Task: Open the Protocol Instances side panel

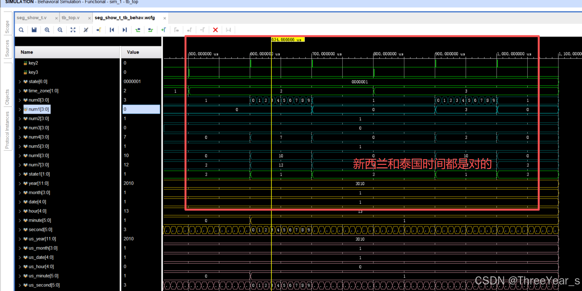Action: pyautogui.click(x=7, y=130)
